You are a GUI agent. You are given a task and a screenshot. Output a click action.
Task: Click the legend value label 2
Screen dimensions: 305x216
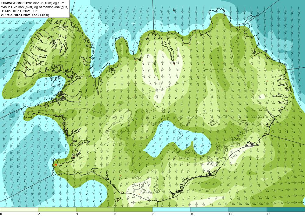coord(39,214)
